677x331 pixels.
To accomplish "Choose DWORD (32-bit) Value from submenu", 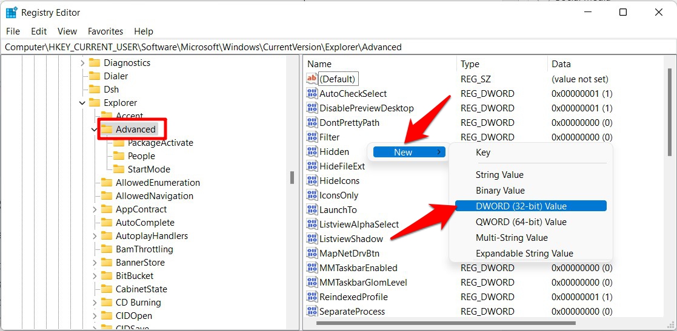I will (x=521, y=206).
